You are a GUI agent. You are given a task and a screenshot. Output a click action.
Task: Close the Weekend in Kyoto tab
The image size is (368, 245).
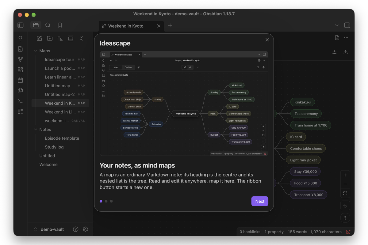tap(159, 26)
